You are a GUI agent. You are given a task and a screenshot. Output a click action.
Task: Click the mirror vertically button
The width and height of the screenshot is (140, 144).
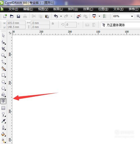tap(94, 25)
